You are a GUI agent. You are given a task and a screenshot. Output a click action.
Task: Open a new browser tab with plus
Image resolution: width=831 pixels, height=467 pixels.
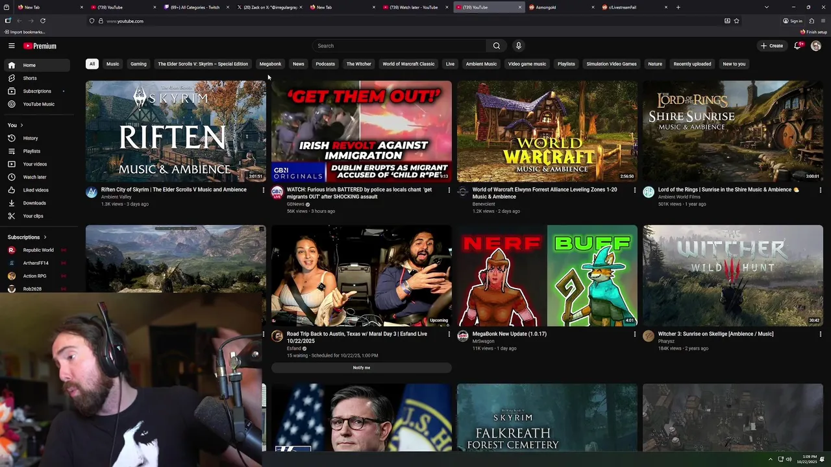click(678, 7)
